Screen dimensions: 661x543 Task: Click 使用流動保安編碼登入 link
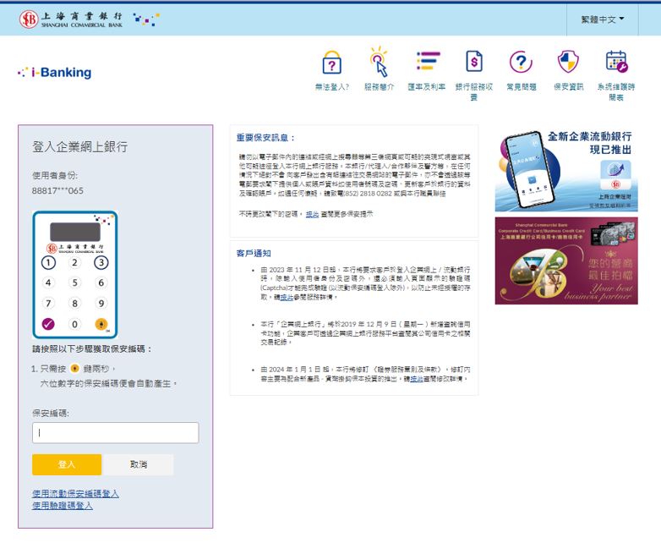pyautogui.click(x=75, y=493)
